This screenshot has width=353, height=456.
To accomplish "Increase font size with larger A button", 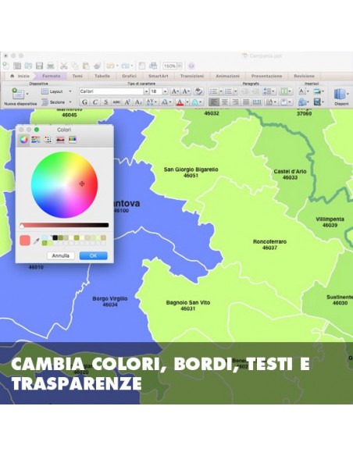I will [175, 91].
